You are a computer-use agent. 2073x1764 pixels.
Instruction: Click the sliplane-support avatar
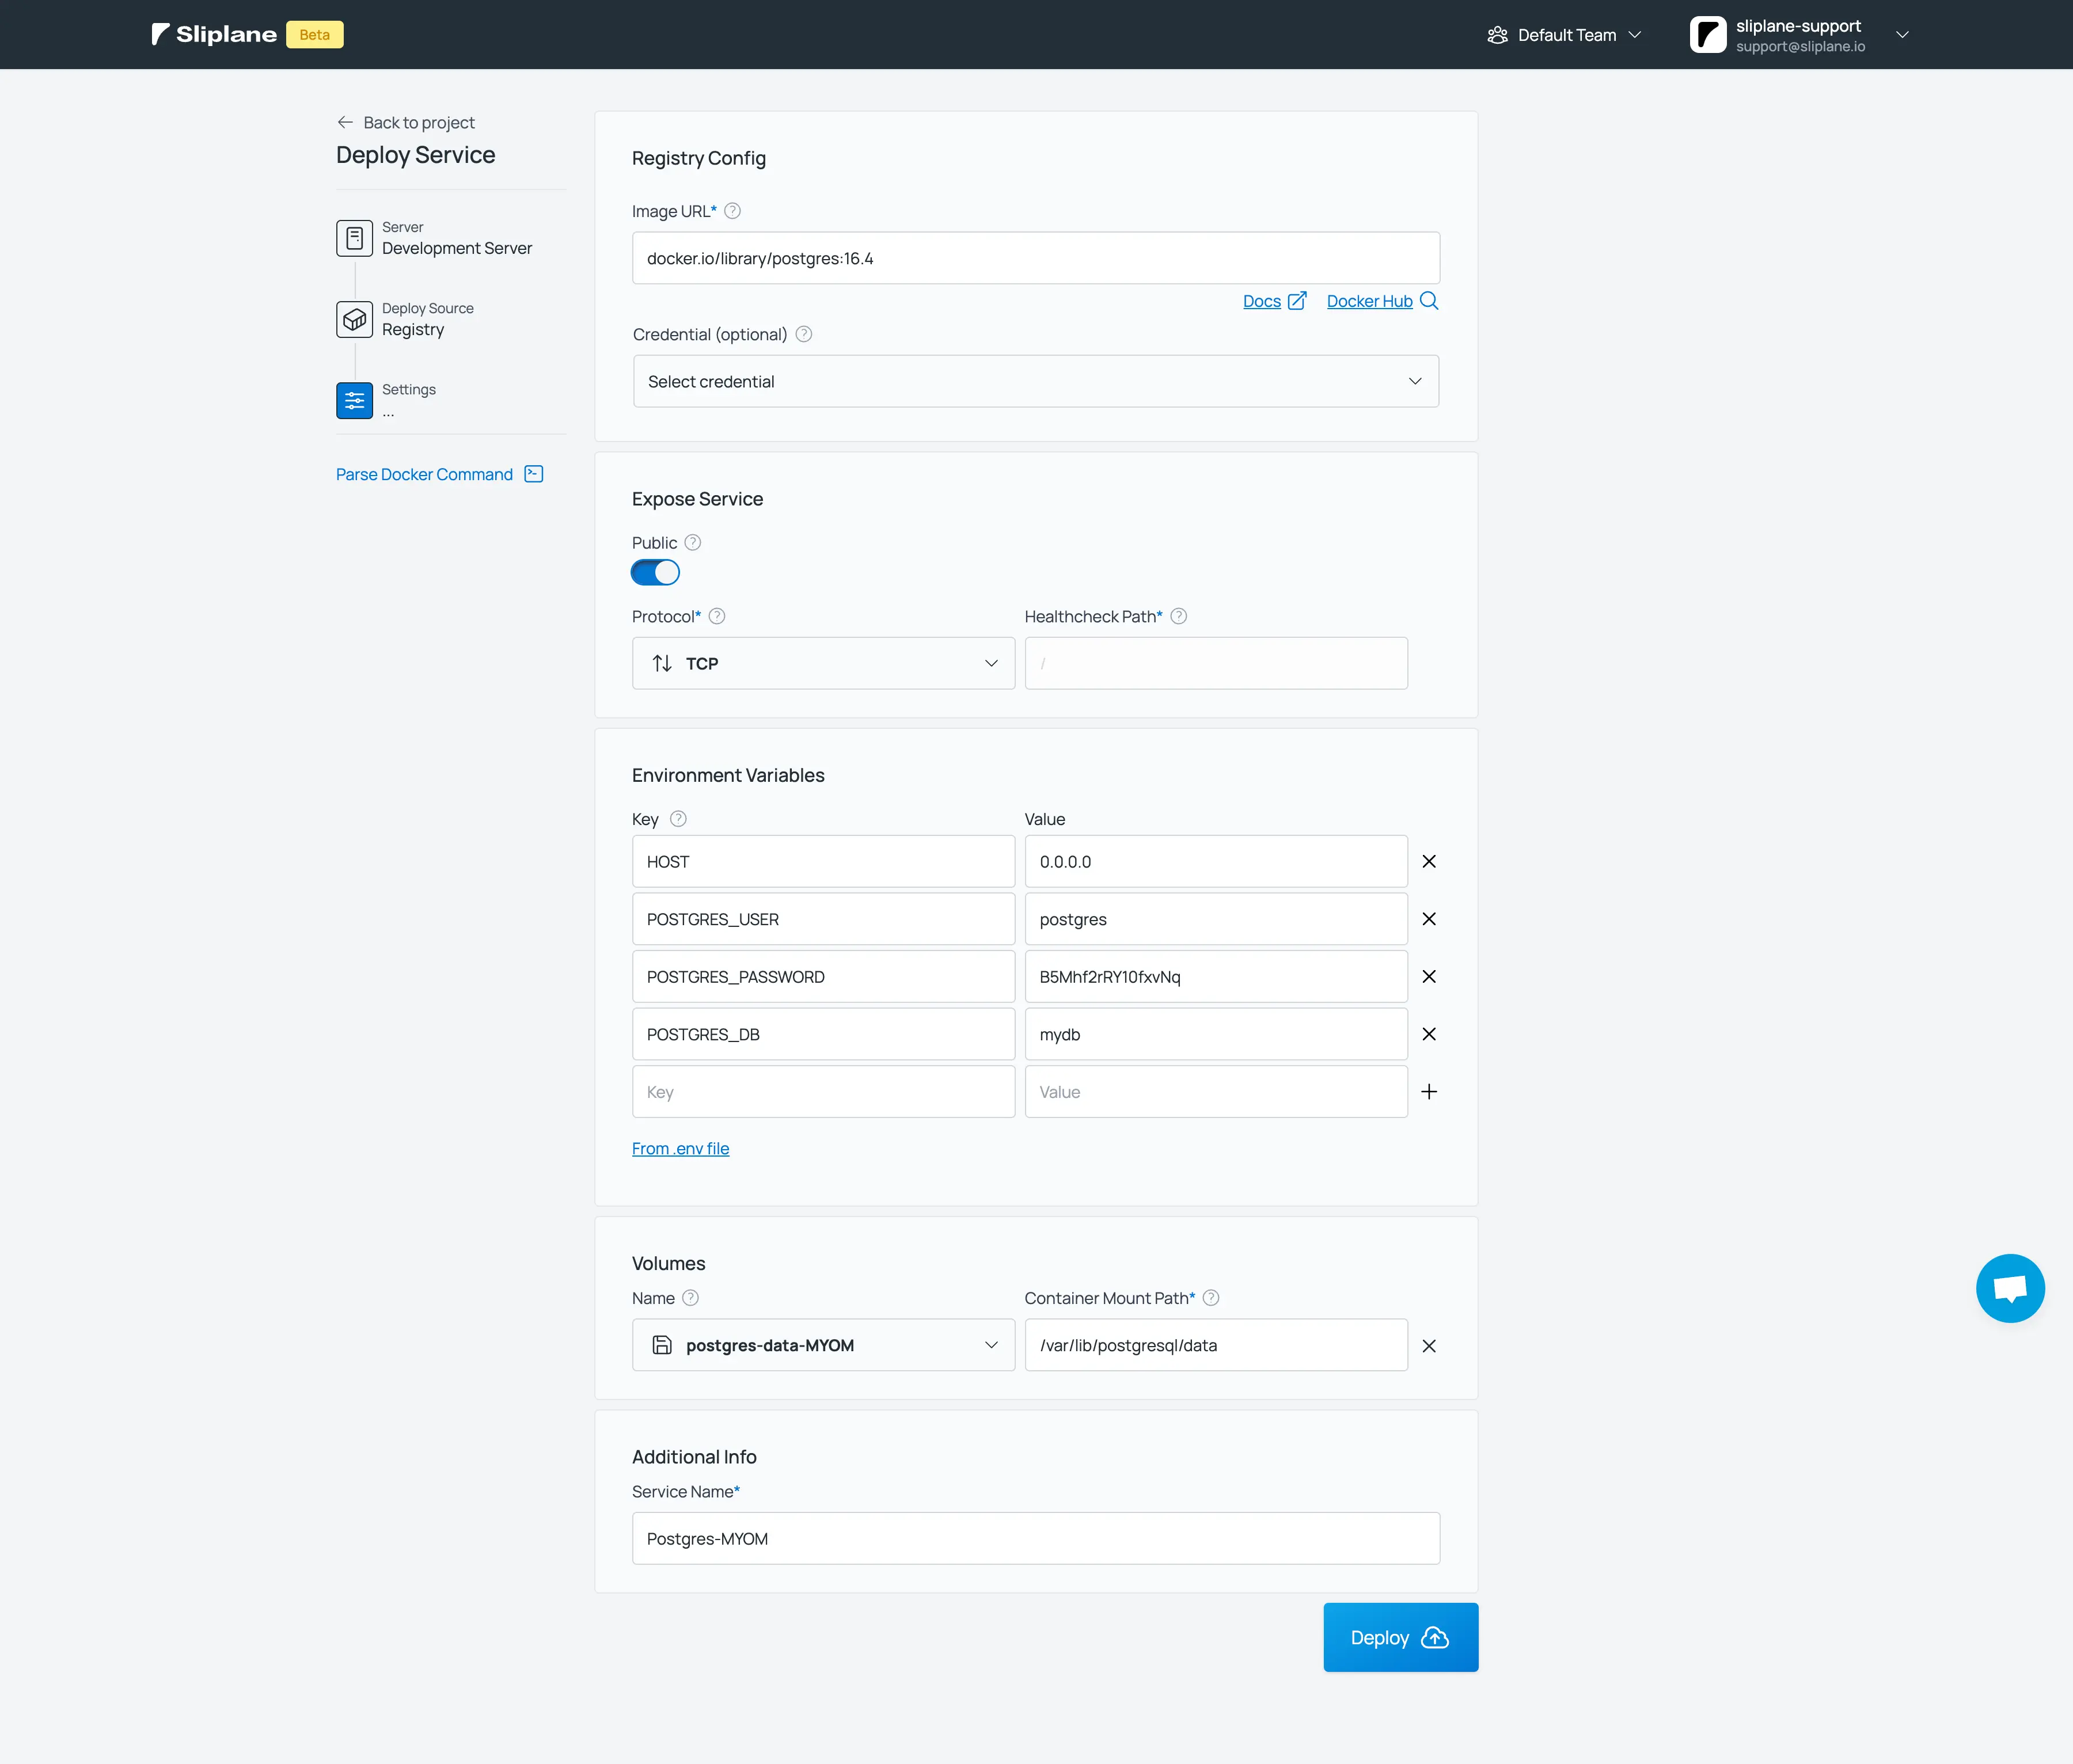pyautogui.click(x=1708, y=35)
